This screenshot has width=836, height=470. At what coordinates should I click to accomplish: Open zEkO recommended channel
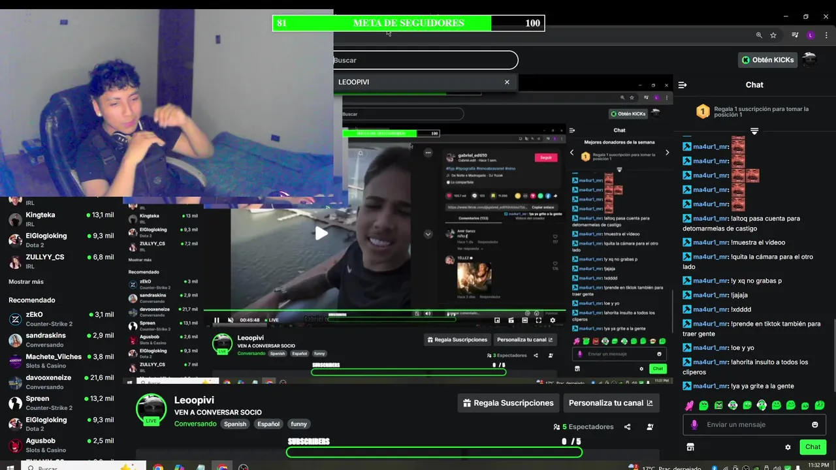click(x=61, y=319)
